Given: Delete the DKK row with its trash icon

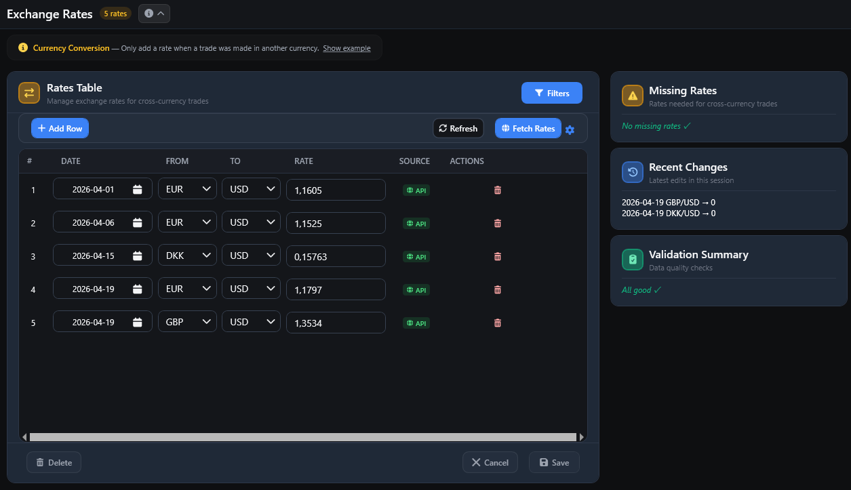Looking at the screenshot, I should (x=498, y=256).
